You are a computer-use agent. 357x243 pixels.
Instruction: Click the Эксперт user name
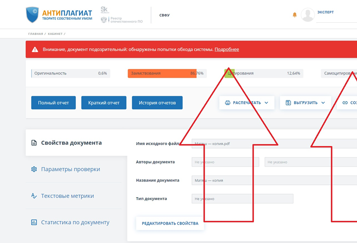(x=325, y=12)
